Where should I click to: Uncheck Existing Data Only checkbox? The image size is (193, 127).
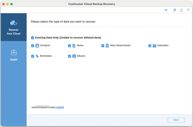point(33,38)
